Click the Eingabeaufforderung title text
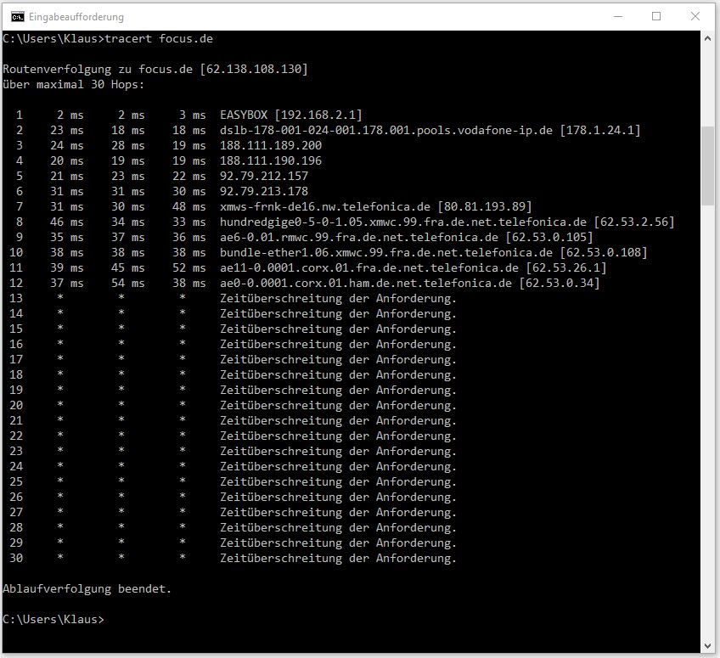720x658 pixels. point(76,17)
